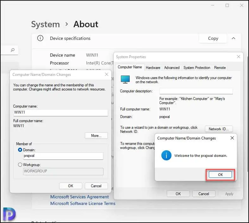Switch to the Hardware tab
Screen dimensions: 249x223
(x=153, y=68)
